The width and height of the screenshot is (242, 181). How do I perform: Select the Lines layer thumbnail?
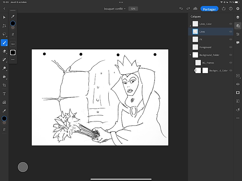click(195, 32)
